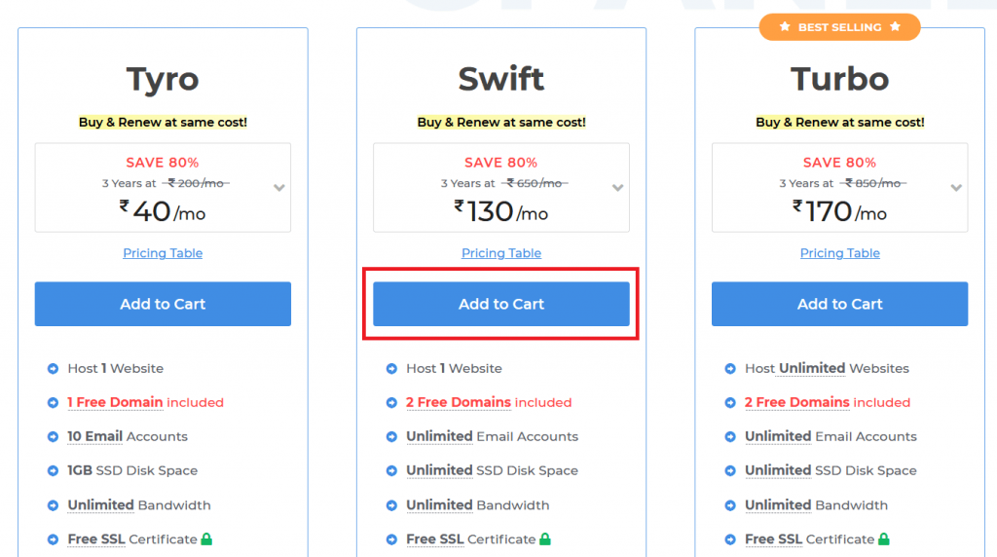Click the bullet arrow icon beside Tyro's Host 1 Website

[x=53, y=369]
